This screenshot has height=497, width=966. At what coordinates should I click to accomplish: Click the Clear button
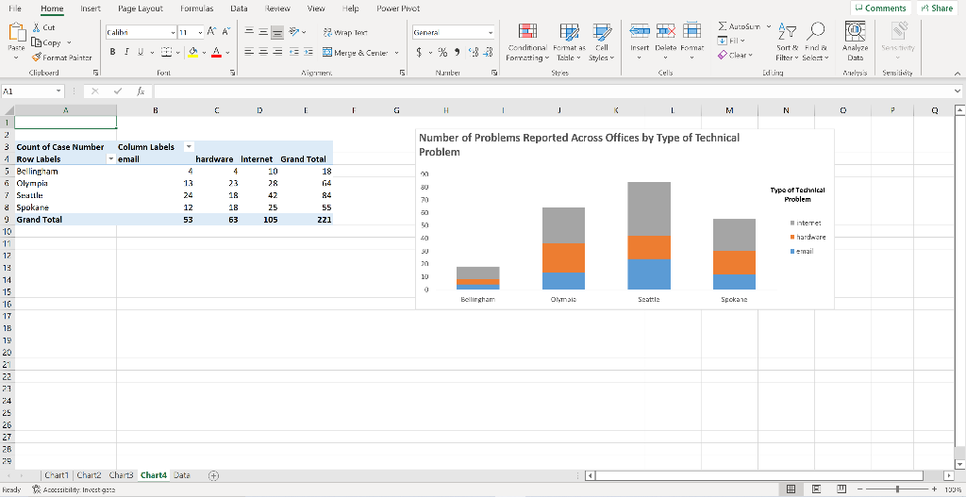[736, 55]
